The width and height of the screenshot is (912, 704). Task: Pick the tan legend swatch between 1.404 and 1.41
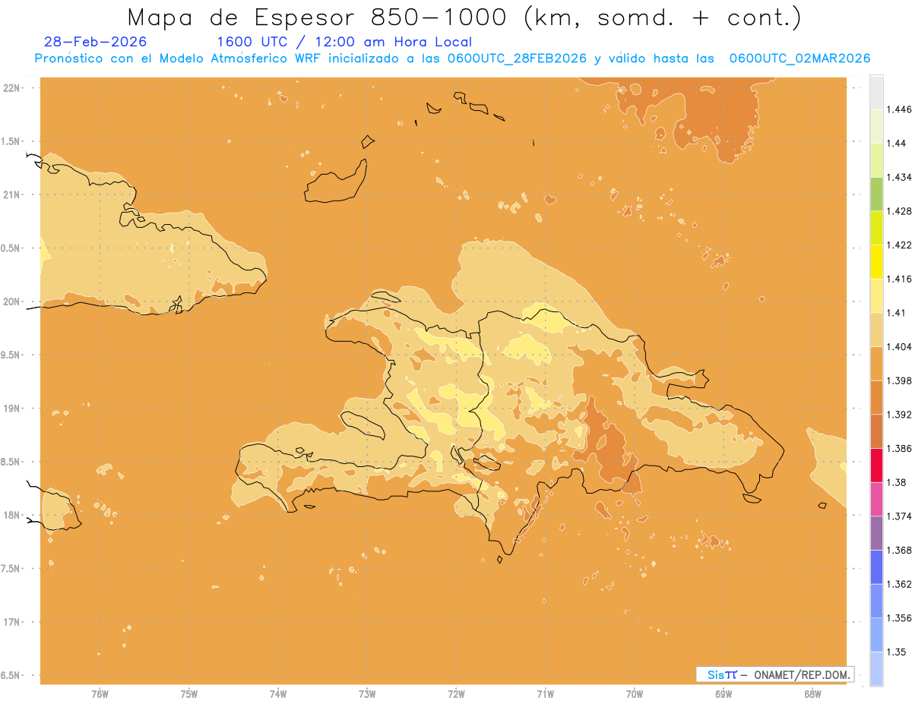(x=876, y=330)
